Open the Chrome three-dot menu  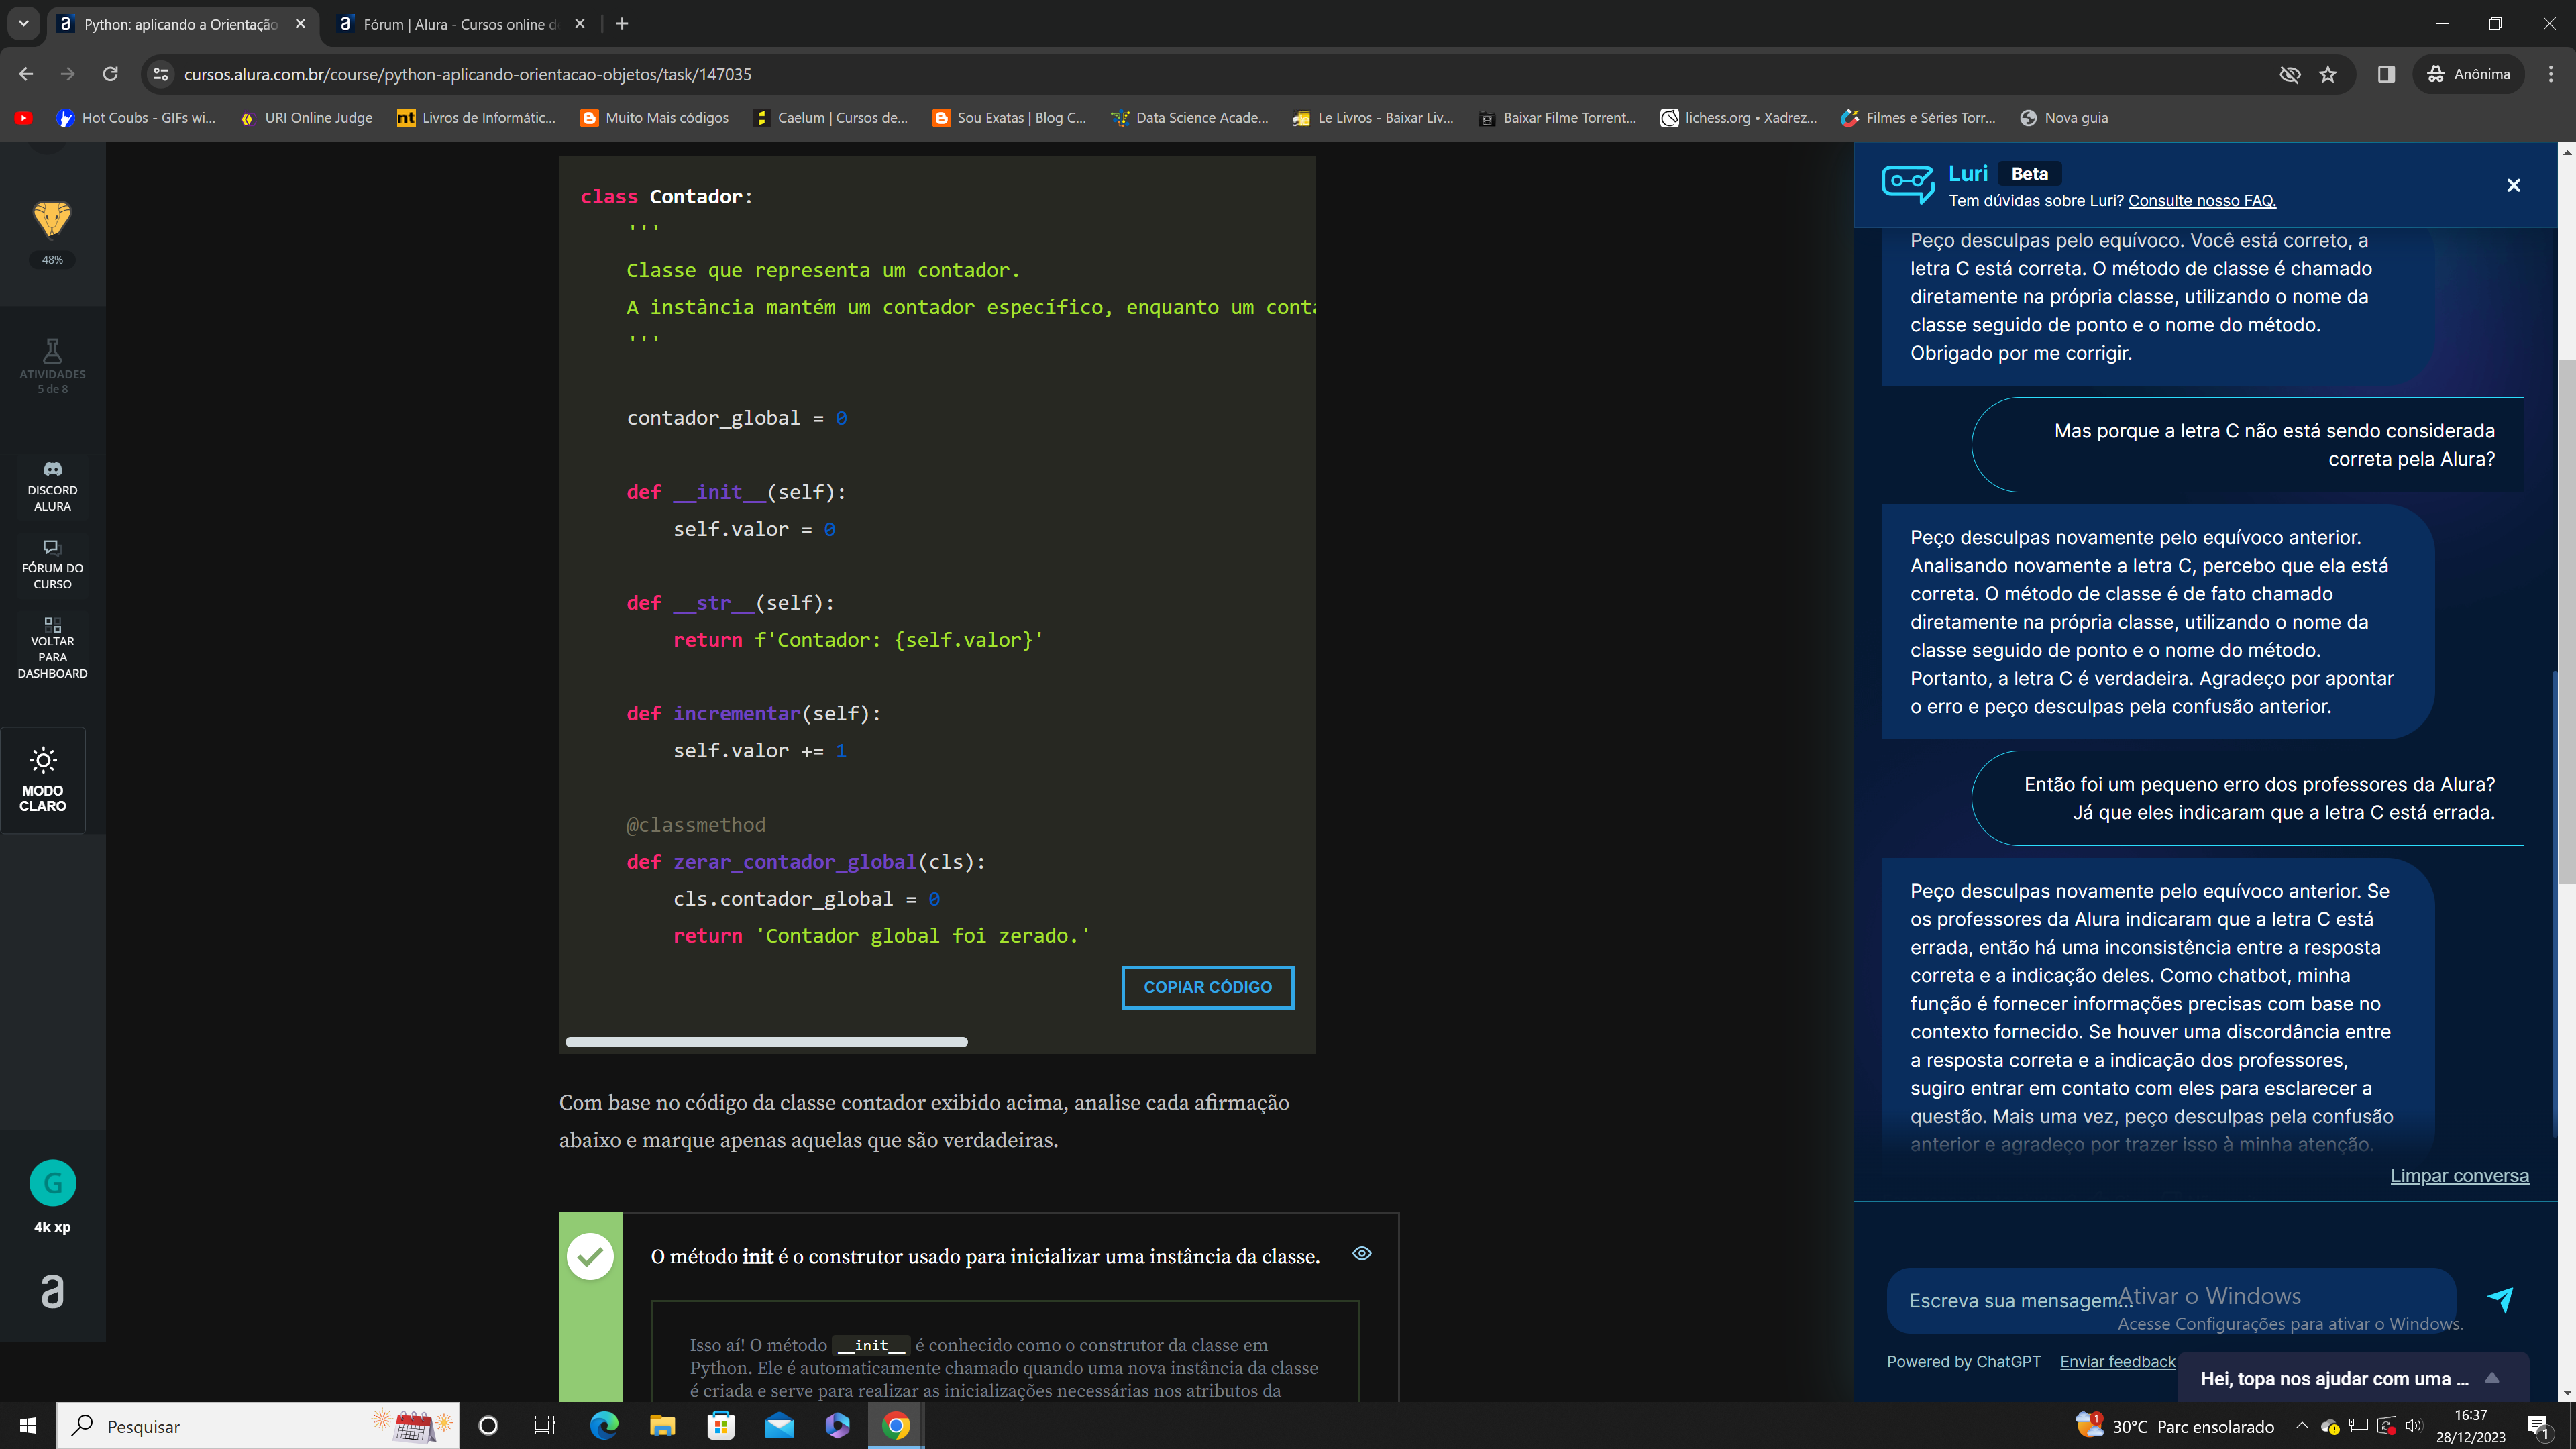click(x=2551, y=74)
